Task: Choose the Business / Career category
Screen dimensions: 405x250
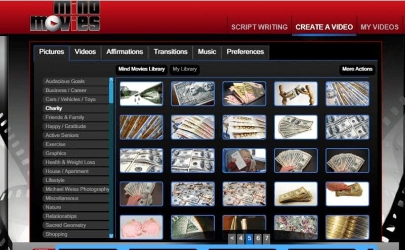Action: pyautogui.click(x=75, y=90)
